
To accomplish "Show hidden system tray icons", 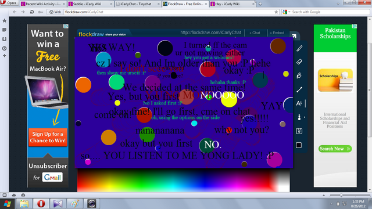I will (331, 204).
